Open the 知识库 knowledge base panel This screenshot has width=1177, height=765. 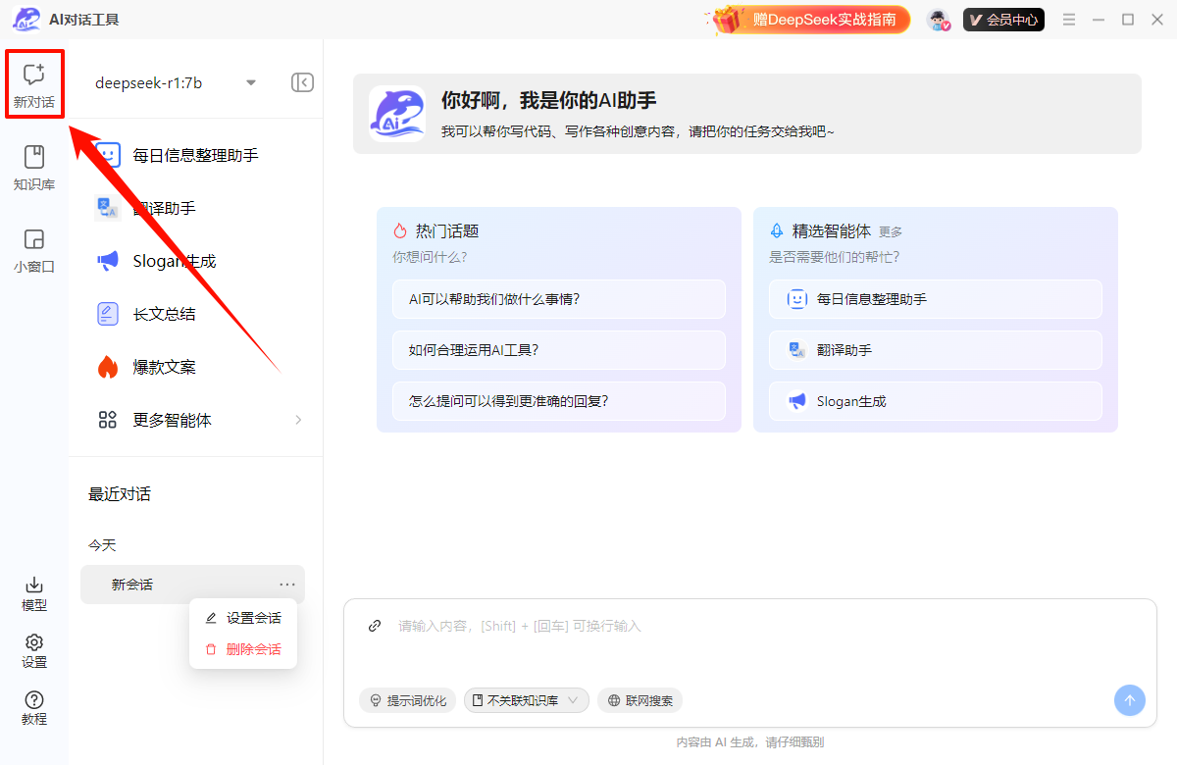coord(34,168)
